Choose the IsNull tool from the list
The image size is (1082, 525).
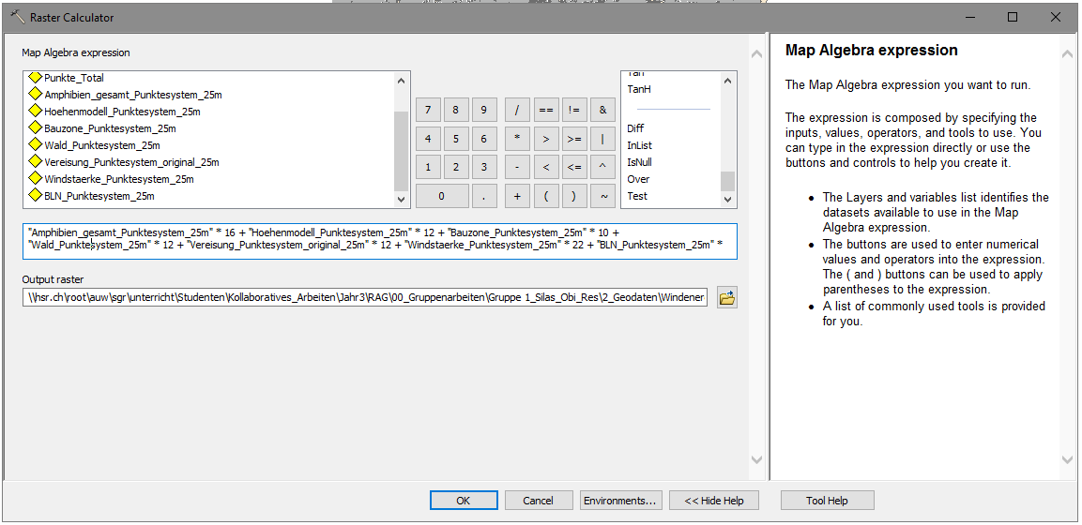click(639, 162)
